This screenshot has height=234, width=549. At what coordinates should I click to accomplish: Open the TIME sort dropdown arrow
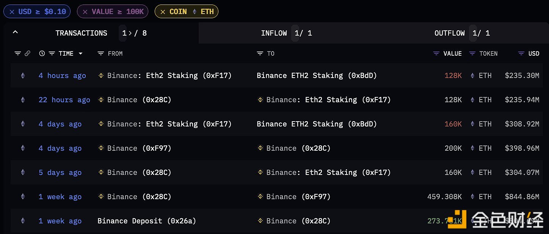tap(80, 54)
